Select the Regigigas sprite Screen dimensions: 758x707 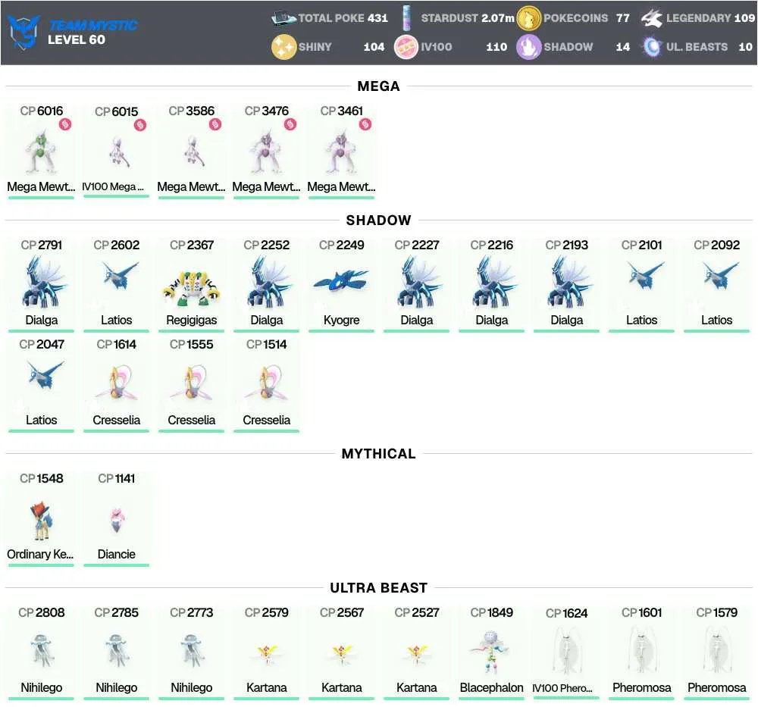tap(192, 288)
